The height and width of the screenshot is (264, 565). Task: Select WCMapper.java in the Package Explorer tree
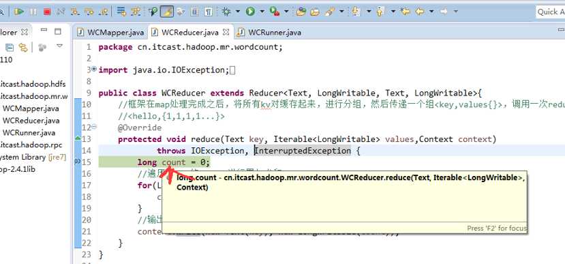[31, 108]
